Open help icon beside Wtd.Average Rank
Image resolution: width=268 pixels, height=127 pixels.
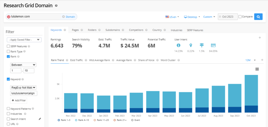click(113, 60)
